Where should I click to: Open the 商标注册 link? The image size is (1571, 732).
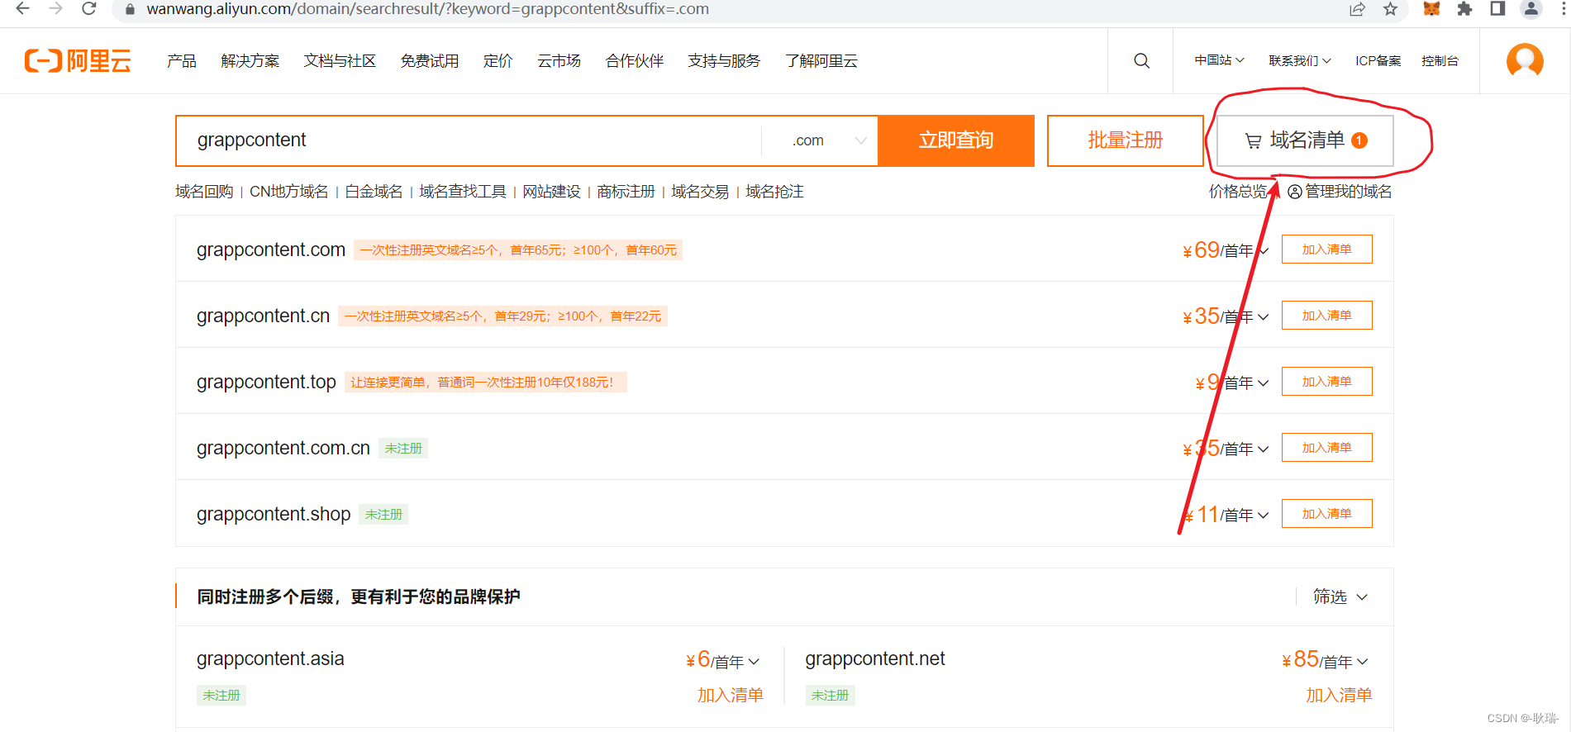click(626, 192)
